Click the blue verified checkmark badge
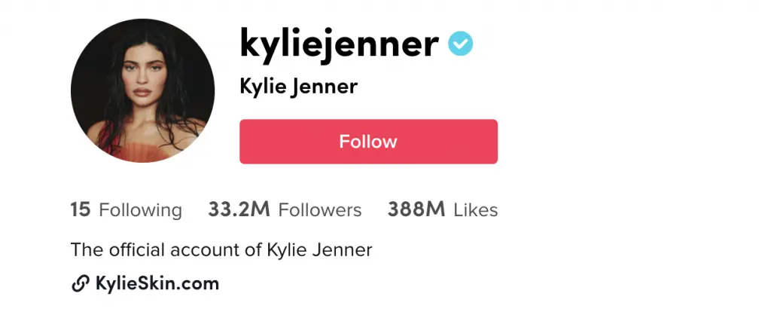 [x=460, y=44]
